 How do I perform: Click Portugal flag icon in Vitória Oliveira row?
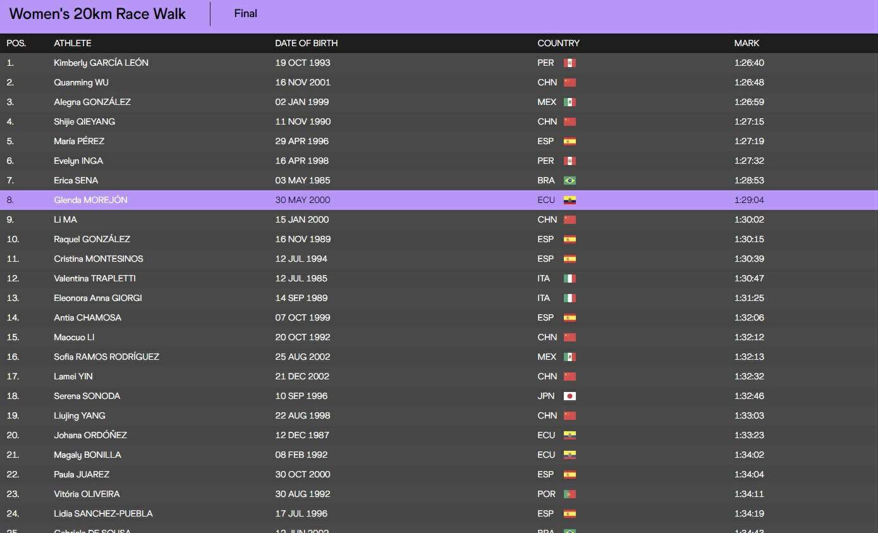(x=570, y=494)
